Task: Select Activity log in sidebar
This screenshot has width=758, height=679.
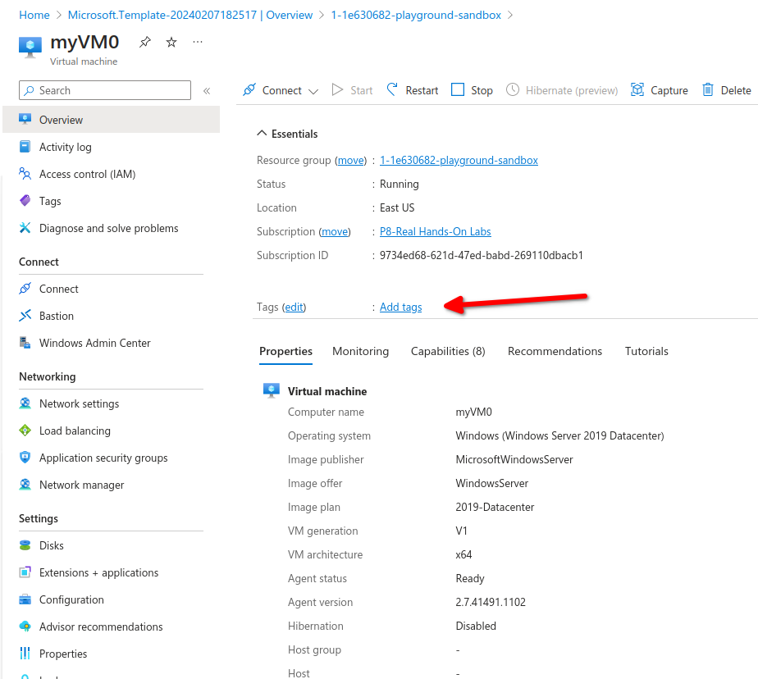Action: tap(65, 147)
